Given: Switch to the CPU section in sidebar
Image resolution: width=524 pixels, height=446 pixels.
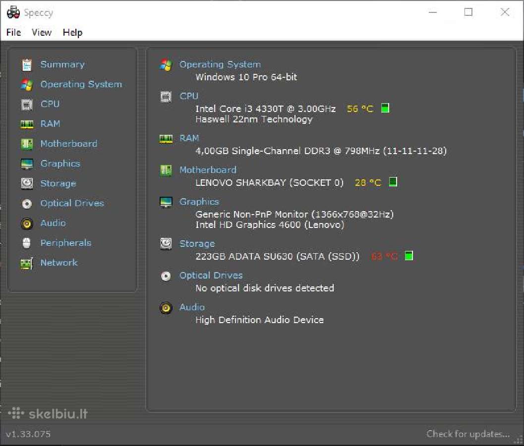Looking at the screenshot, I should pos(50,104).
